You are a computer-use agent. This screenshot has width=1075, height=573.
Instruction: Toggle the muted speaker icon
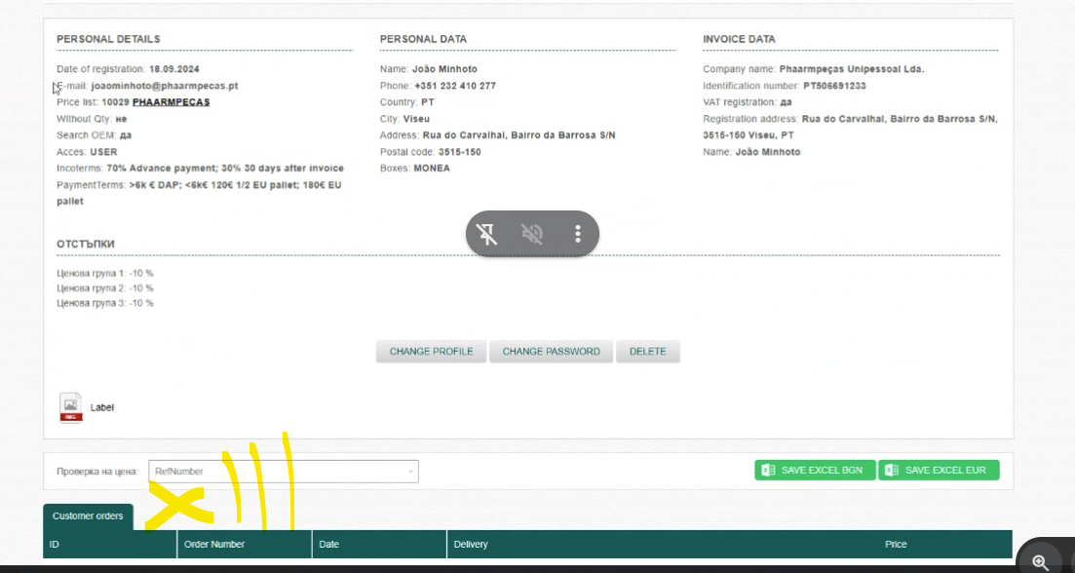[x=532, y=234]
